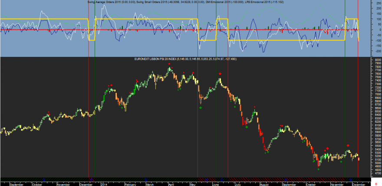This screenshot has width=382, height=186.
Task: Select the large red diamond at June peak
Action: 220,74
